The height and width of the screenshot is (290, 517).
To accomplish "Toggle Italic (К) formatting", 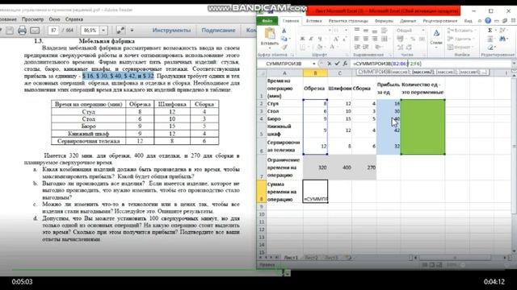I will [311, 39].
